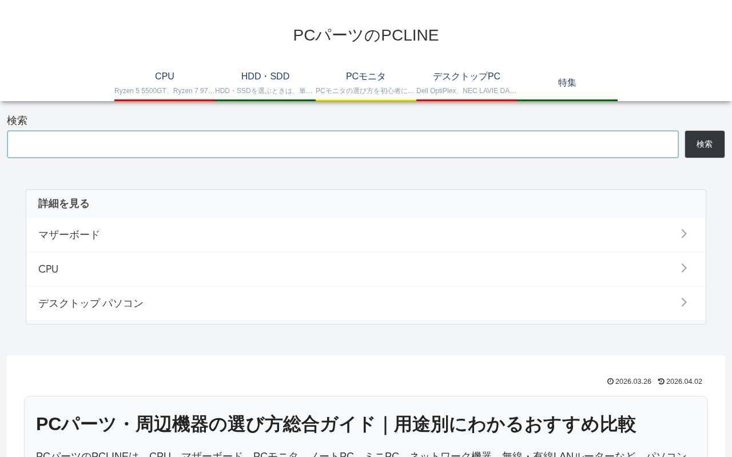Click the updated date 2026.04.02
The image size is (732, 457).
click(684, 381)
